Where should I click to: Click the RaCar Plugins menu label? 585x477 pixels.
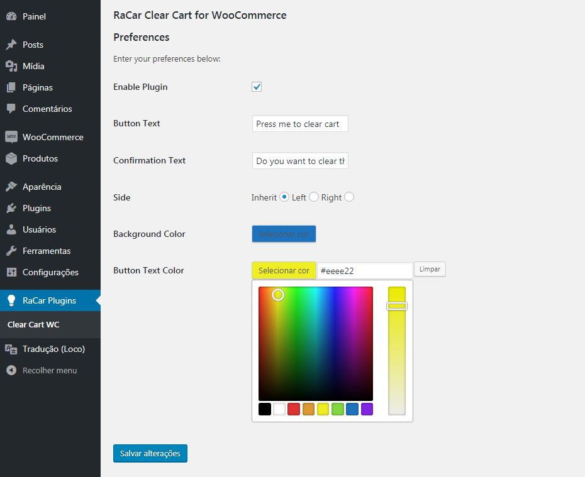click(49, 300)
